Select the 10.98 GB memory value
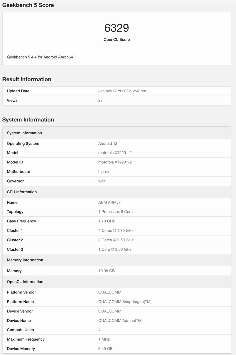The width and height of the screenshot is (236, 355). [106, 271]
